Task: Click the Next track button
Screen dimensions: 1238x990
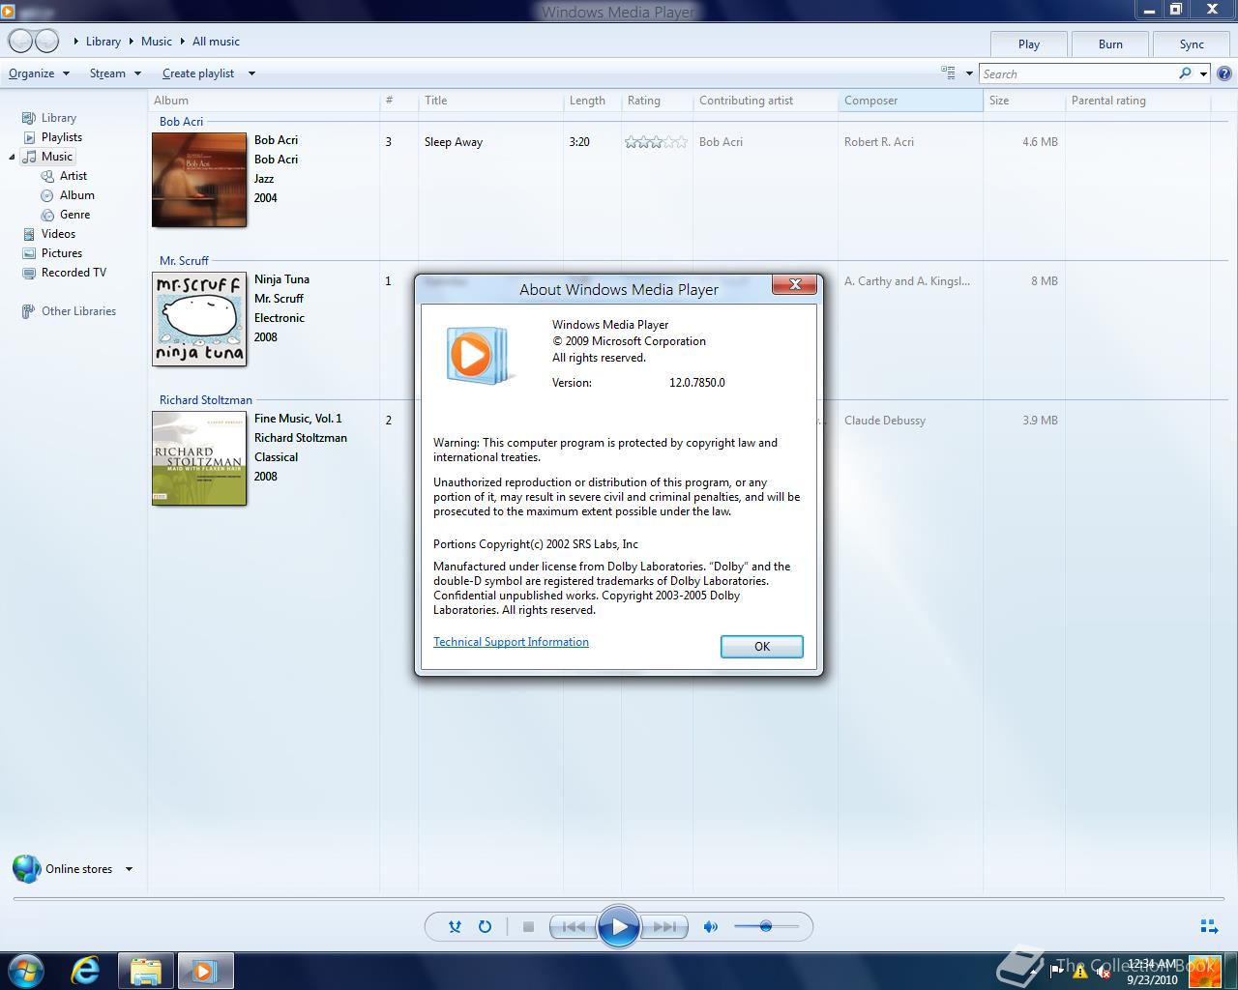Action: tap(665, 926)
